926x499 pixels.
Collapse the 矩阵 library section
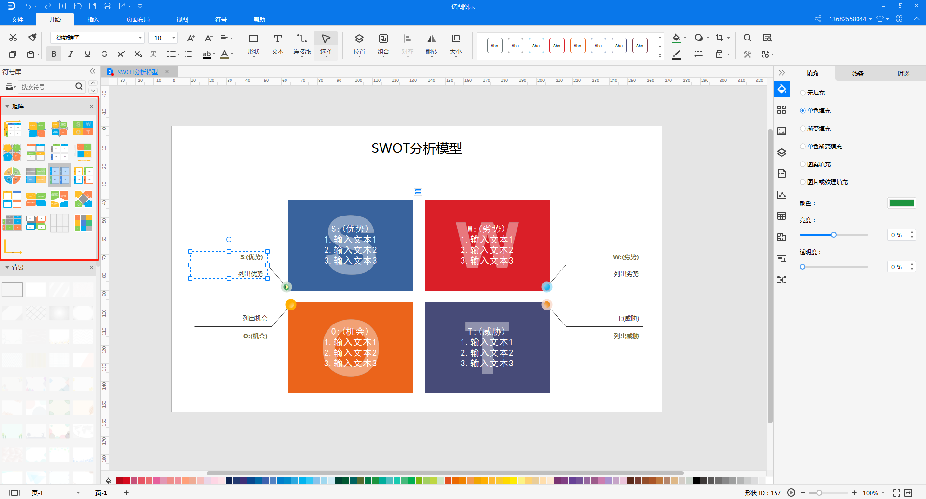[x=7, y=106]
